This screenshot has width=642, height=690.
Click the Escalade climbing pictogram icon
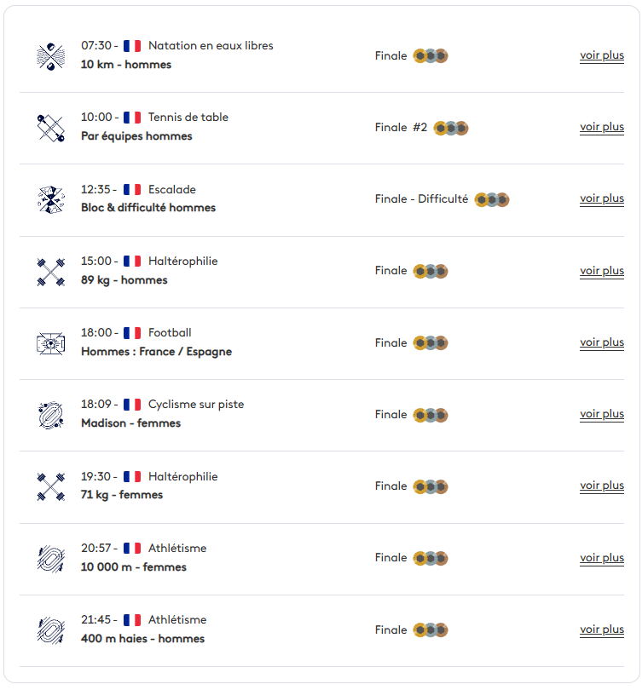(51, 200)
